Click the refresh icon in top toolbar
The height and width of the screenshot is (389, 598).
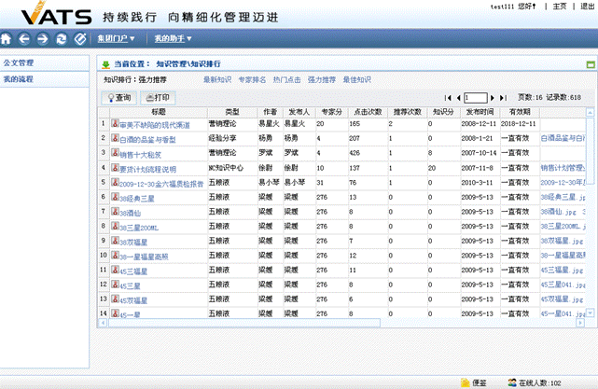pos(61,39)
